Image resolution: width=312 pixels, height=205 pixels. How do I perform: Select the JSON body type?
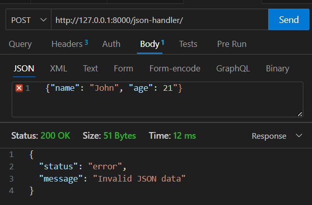pyautogui.click(x=23, y=68)
